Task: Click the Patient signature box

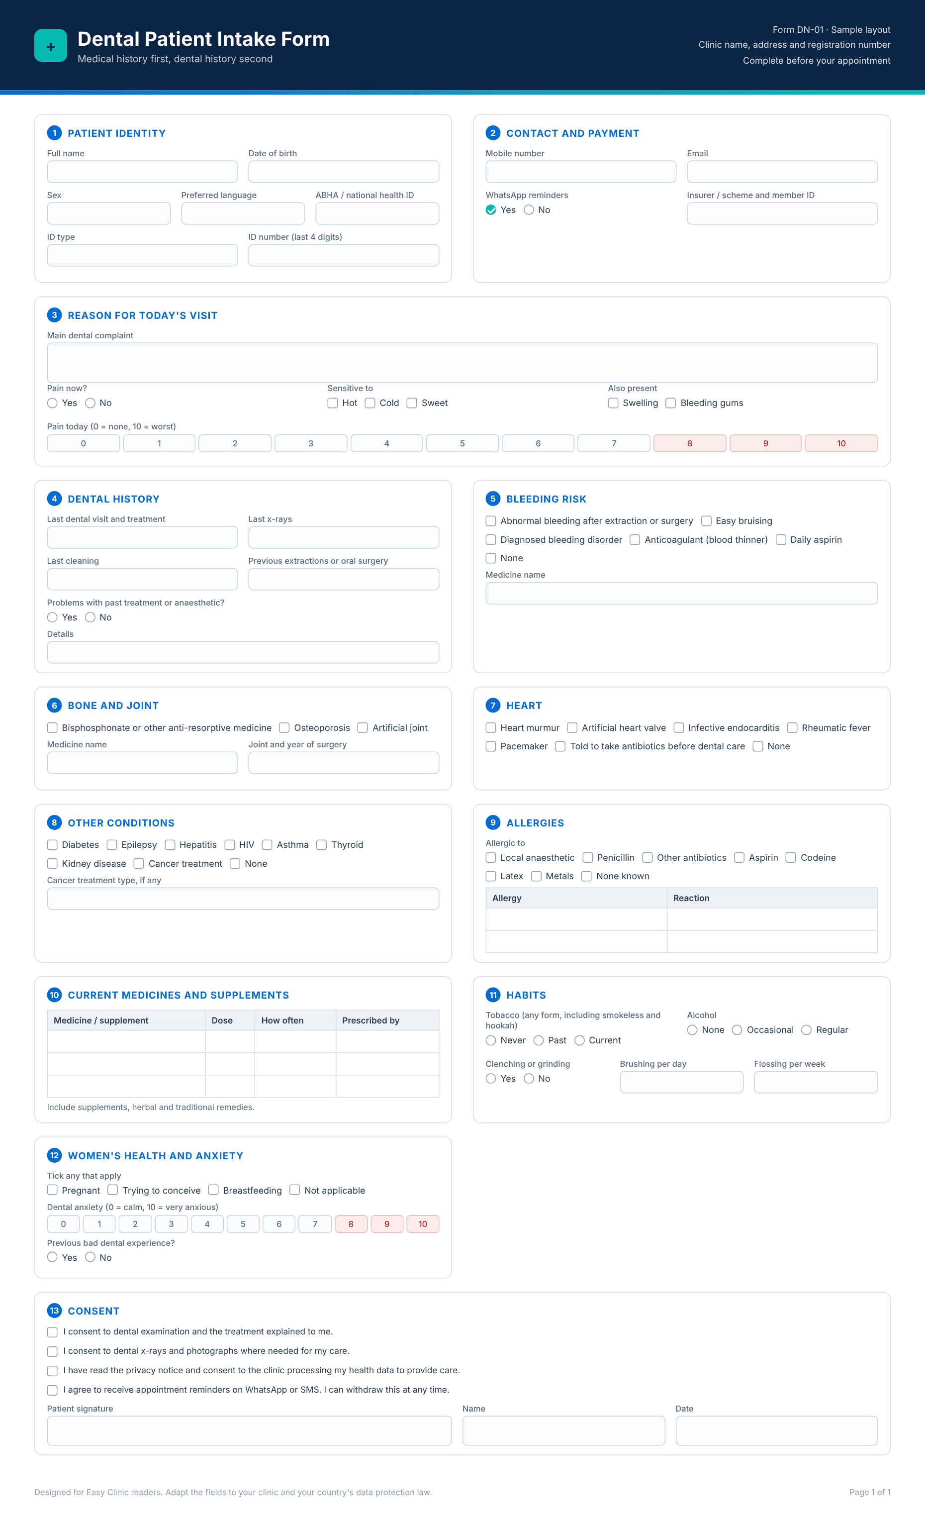Action: click(249, 1430)
